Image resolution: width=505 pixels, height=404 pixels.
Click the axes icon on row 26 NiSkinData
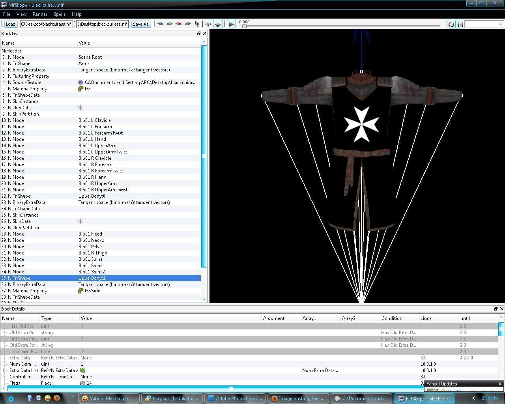point(80,221)
